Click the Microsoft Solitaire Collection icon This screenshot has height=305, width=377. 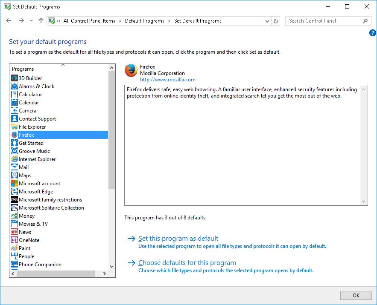pyautogui.click(x=15, y=208)
